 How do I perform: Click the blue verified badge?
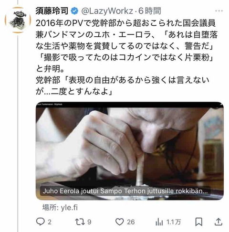74,11
